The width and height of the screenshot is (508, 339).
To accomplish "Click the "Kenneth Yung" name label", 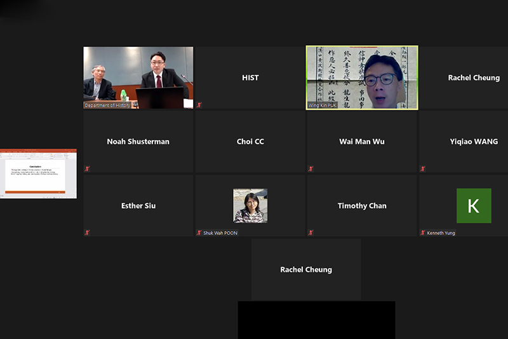I will pos(441,233).
